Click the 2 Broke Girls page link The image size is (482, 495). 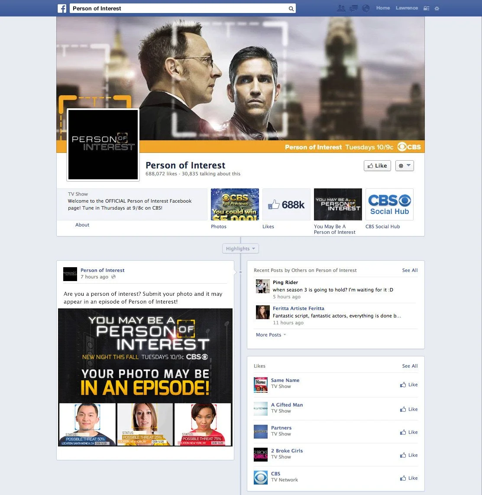tap(287, 451)
